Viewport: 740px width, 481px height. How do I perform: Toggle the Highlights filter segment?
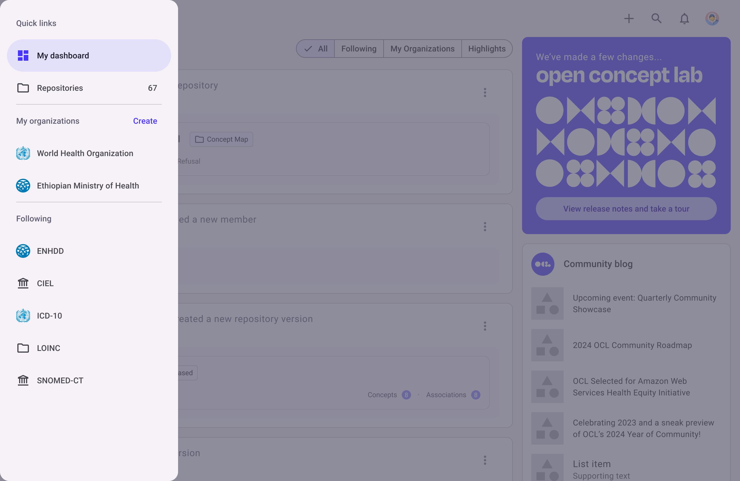click(x=486, y=49)
